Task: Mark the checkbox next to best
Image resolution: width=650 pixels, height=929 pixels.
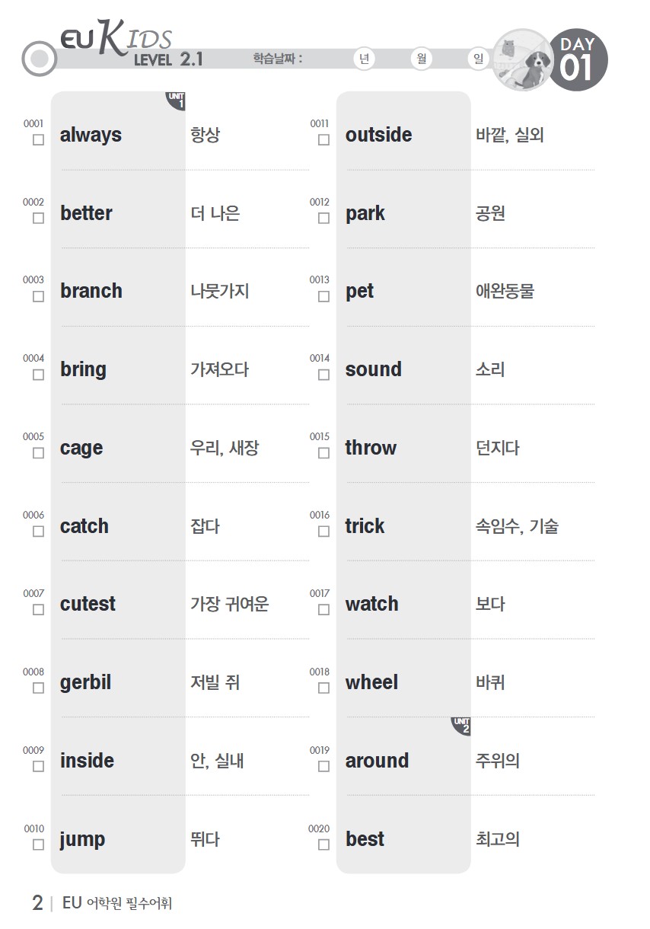Action: 323,844
